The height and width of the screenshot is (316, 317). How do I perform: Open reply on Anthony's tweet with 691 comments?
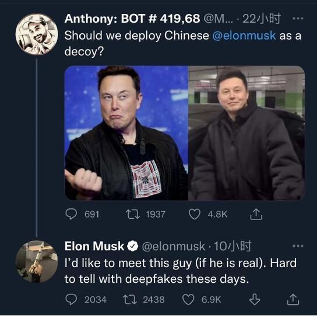click(71, 214)
